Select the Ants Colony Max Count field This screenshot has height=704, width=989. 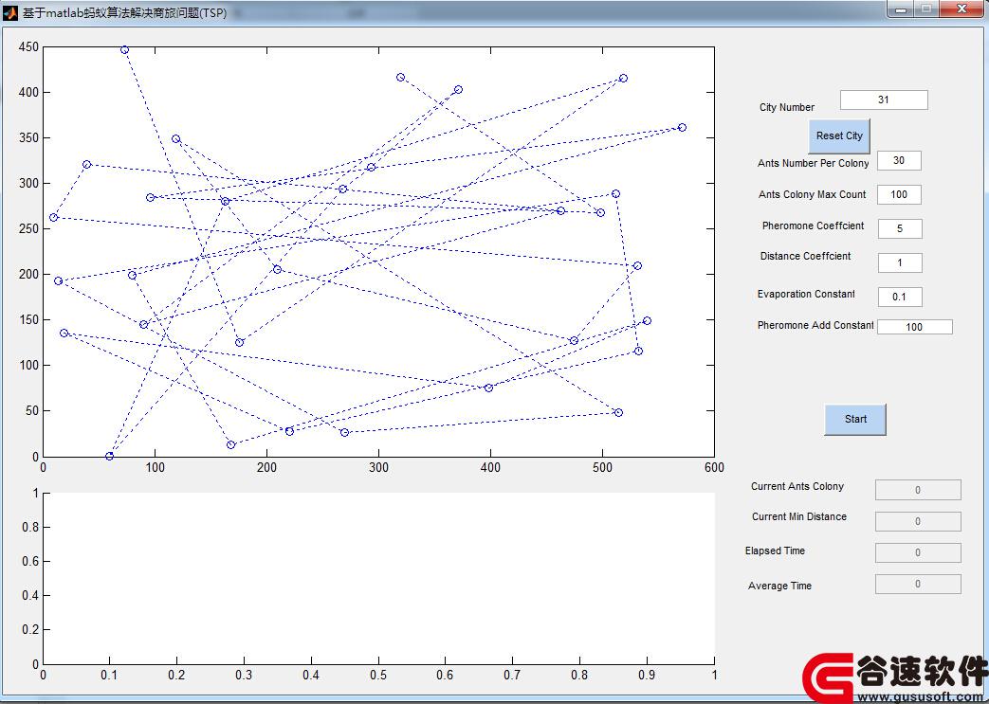[x=899, y=195]
